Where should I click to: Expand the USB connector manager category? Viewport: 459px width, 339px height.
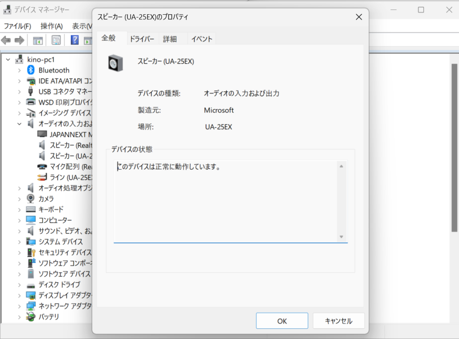pyautogui.click(x=19, y=92)
